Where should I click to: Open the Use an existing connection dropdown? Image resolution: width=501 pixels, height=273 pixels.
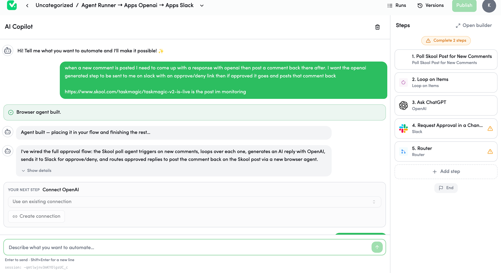[194, 202]
